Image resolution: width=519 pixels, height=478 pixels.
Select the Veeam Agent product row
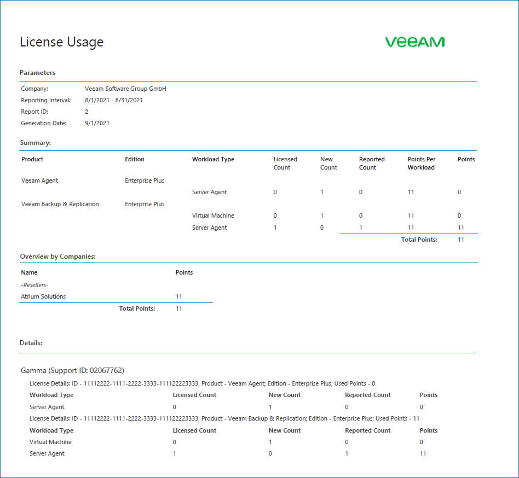click(x=39, y=180)
